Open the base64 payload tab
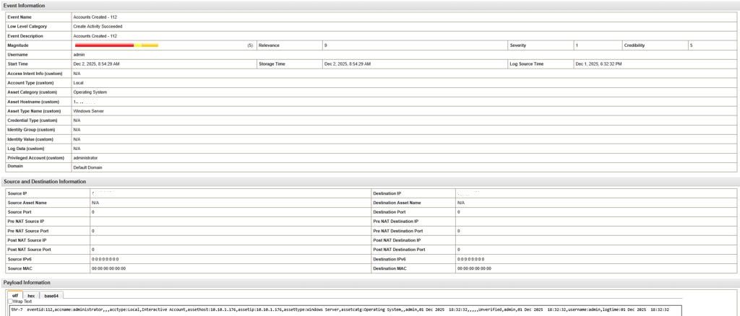This screenshot has width=740, height=316. click(x=51, y=295)
